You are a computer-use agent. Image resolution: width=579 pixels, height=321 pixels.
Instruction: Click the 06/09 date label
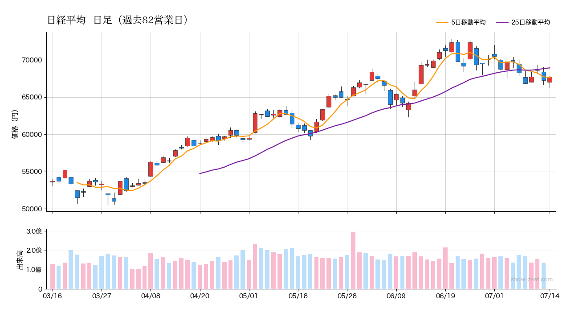coord(396,296)
